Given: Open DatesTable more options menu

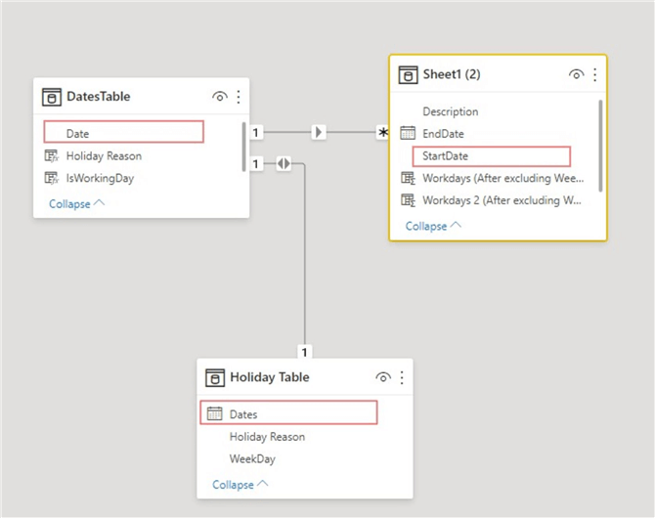Looking at the screenshot, I should [238, 97].
